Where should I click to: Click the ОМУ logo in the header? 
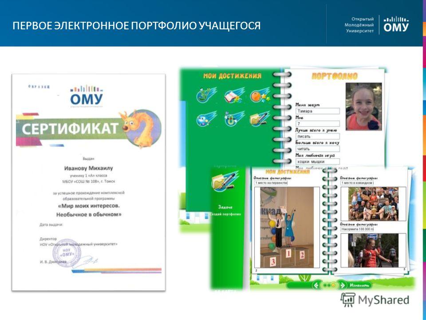tap(396, 24)
